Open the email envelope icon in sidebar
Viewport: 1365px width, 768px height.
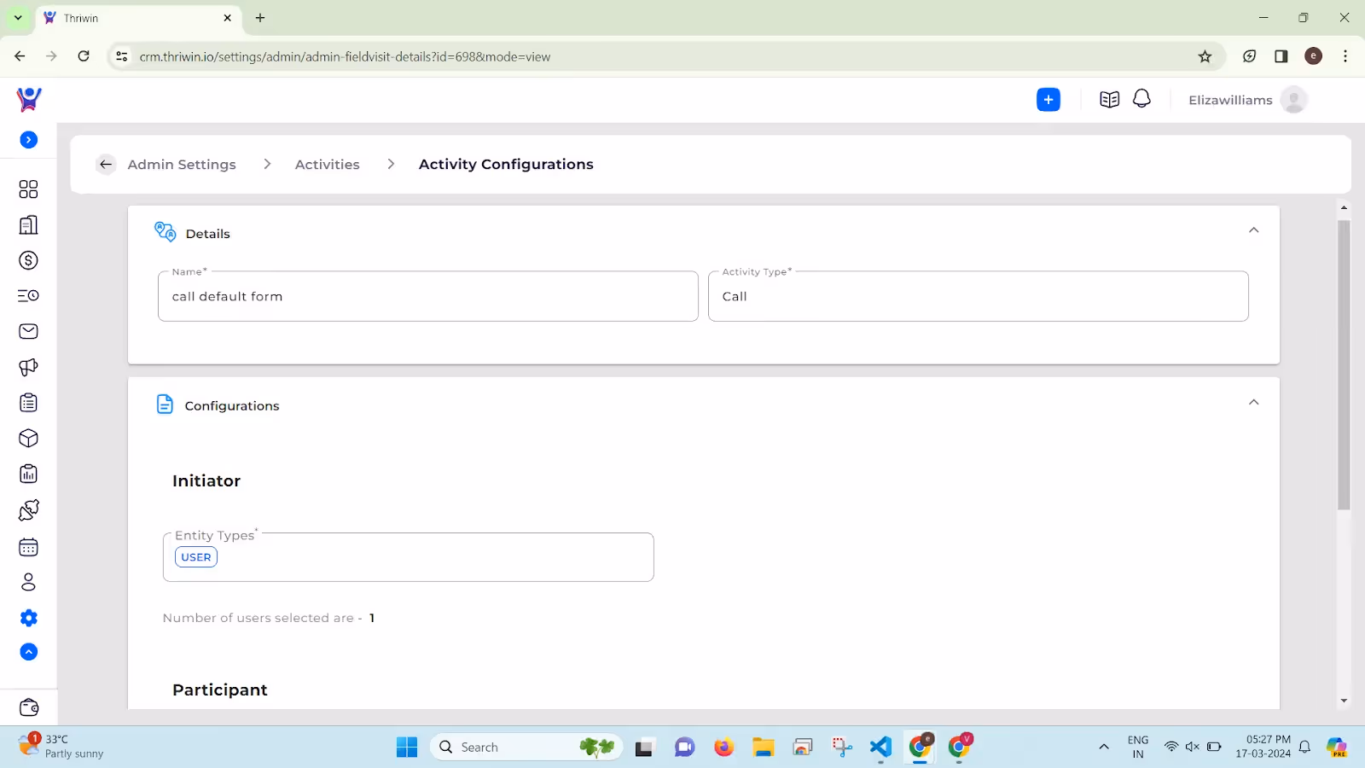coord(28,331)
